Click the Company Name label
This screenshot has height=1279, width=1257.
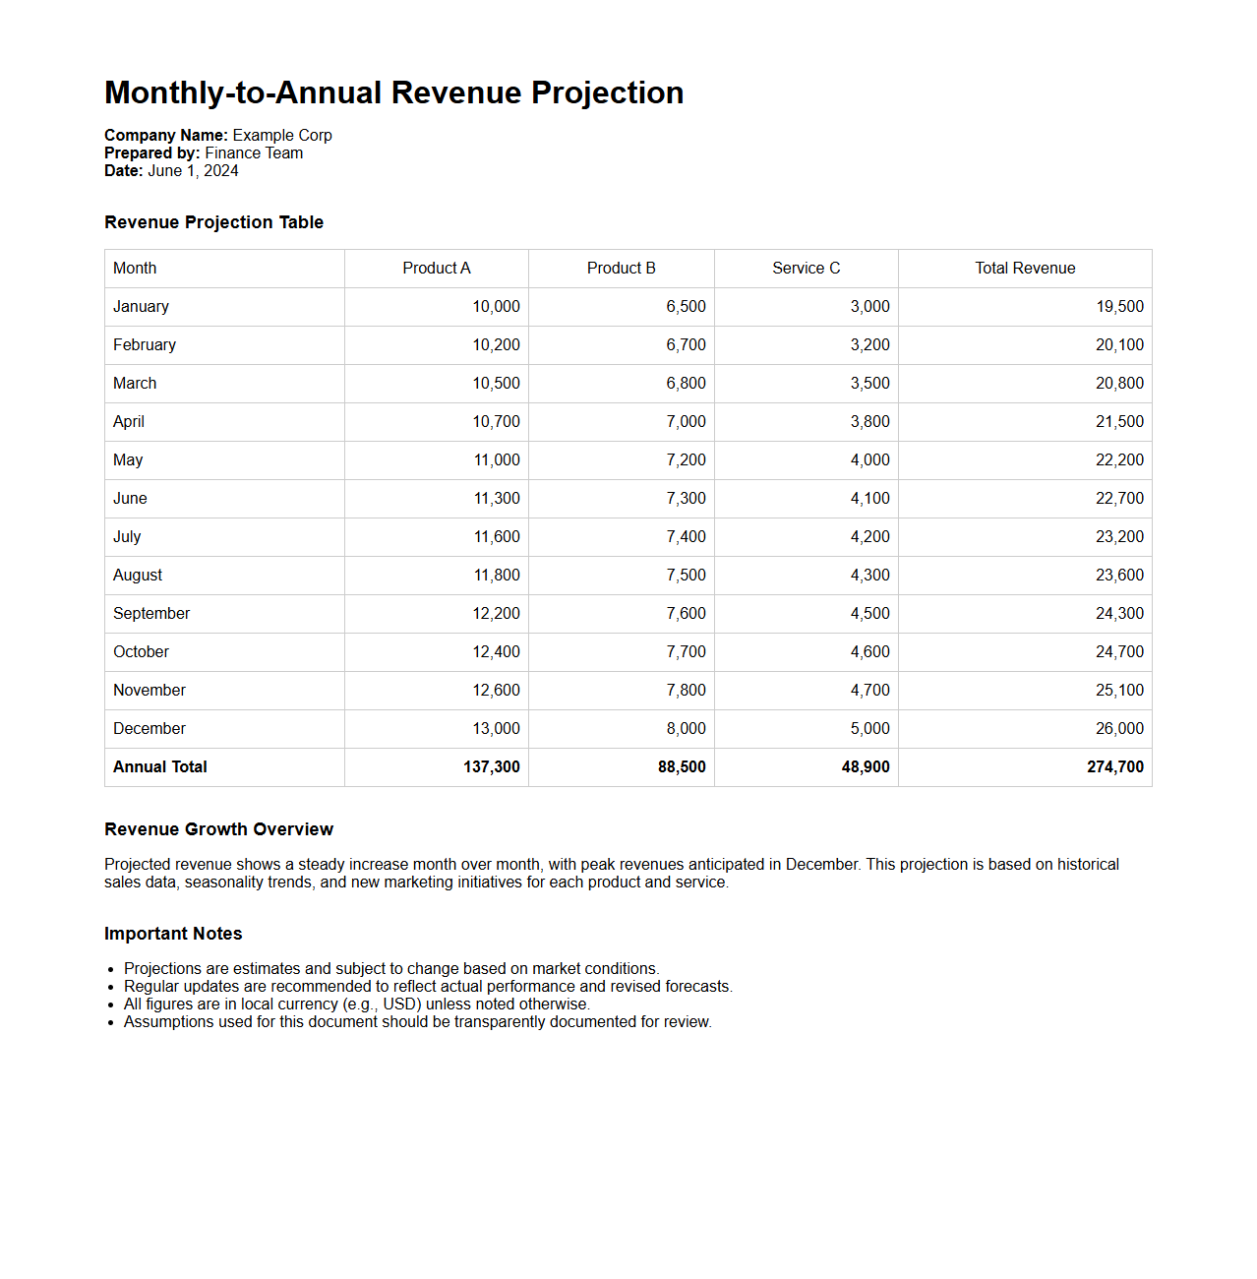pos(165,136)
